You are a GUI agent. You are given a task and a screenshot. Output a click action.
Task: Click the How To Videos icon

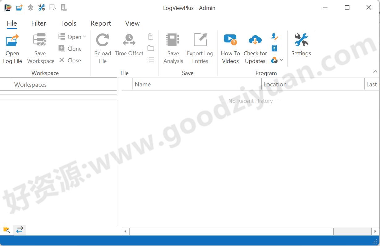pyautogui.click(x=230, y=40)
